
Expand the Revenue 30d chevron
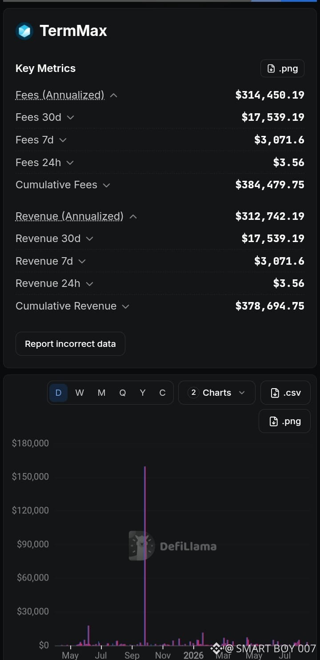[89, 239]
